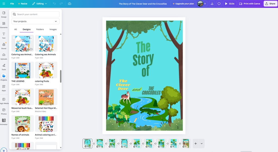
Task: Open the Elements panel in sidebar
Action: (4, 25)
